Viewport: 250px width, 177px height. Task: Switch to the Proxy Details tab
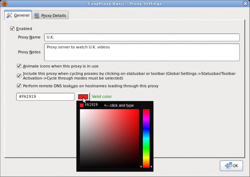click(50, 16)
